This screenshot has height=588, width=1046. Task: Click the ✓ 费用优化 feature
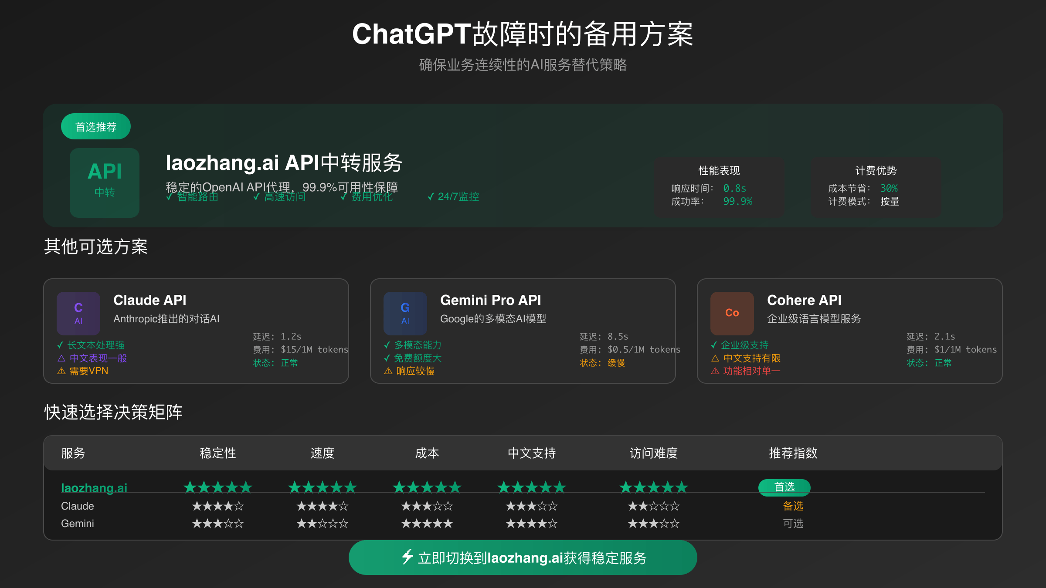click(367, 197)
